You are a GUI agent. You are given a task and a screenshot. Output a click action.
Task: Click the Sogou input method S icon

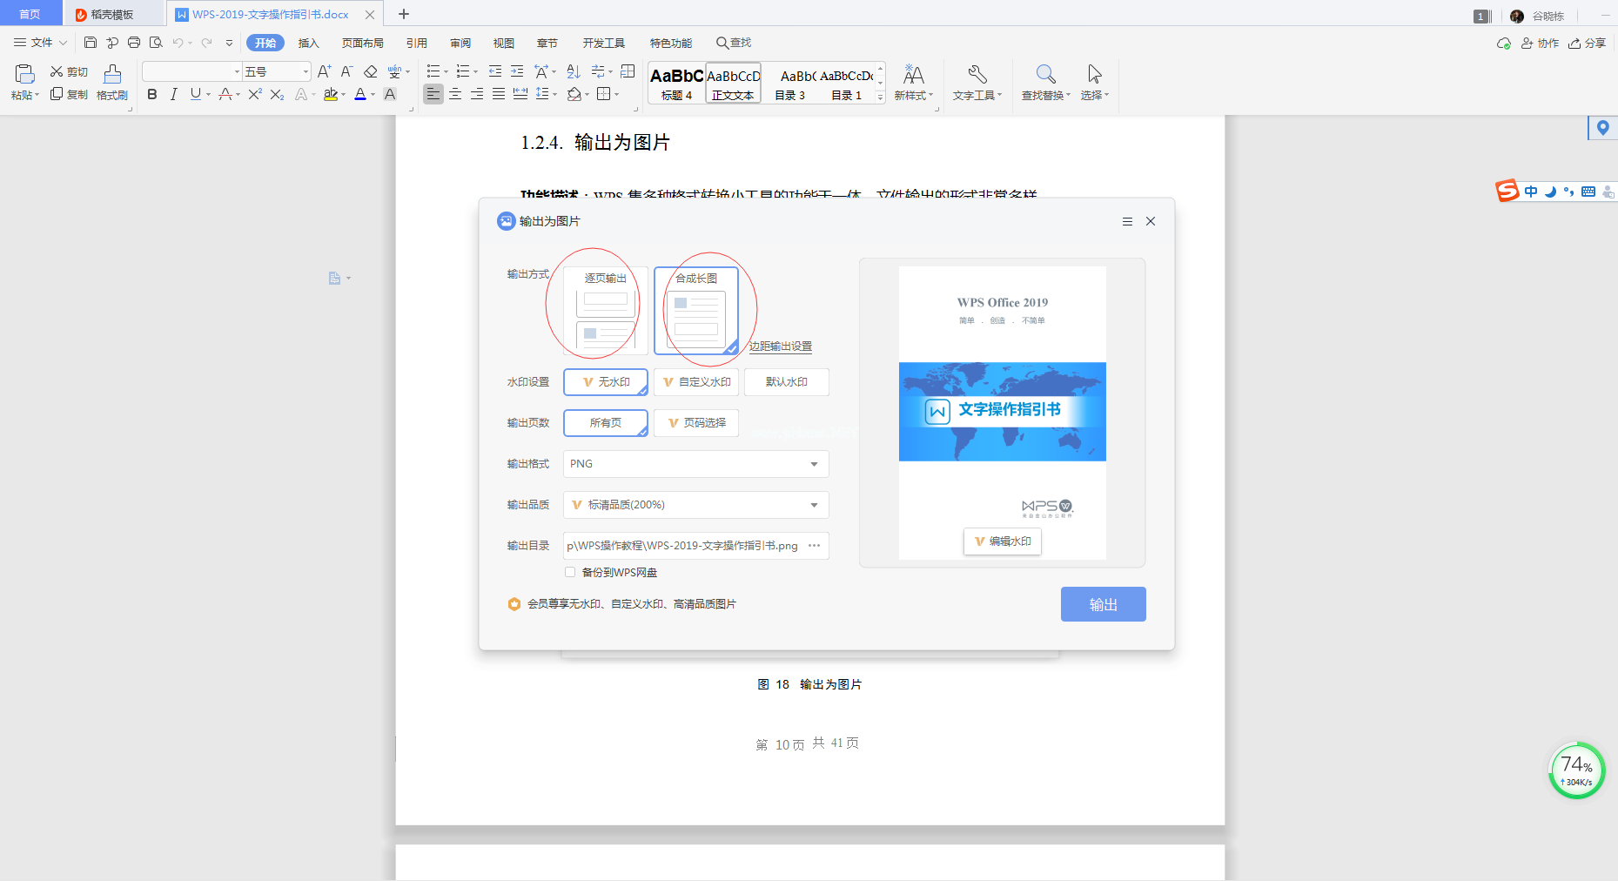click(x=1507, y=191)
